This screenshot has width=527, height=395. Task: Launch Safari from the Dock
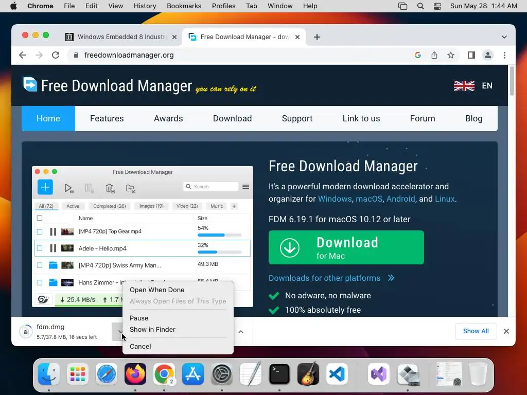pos(107,374)
